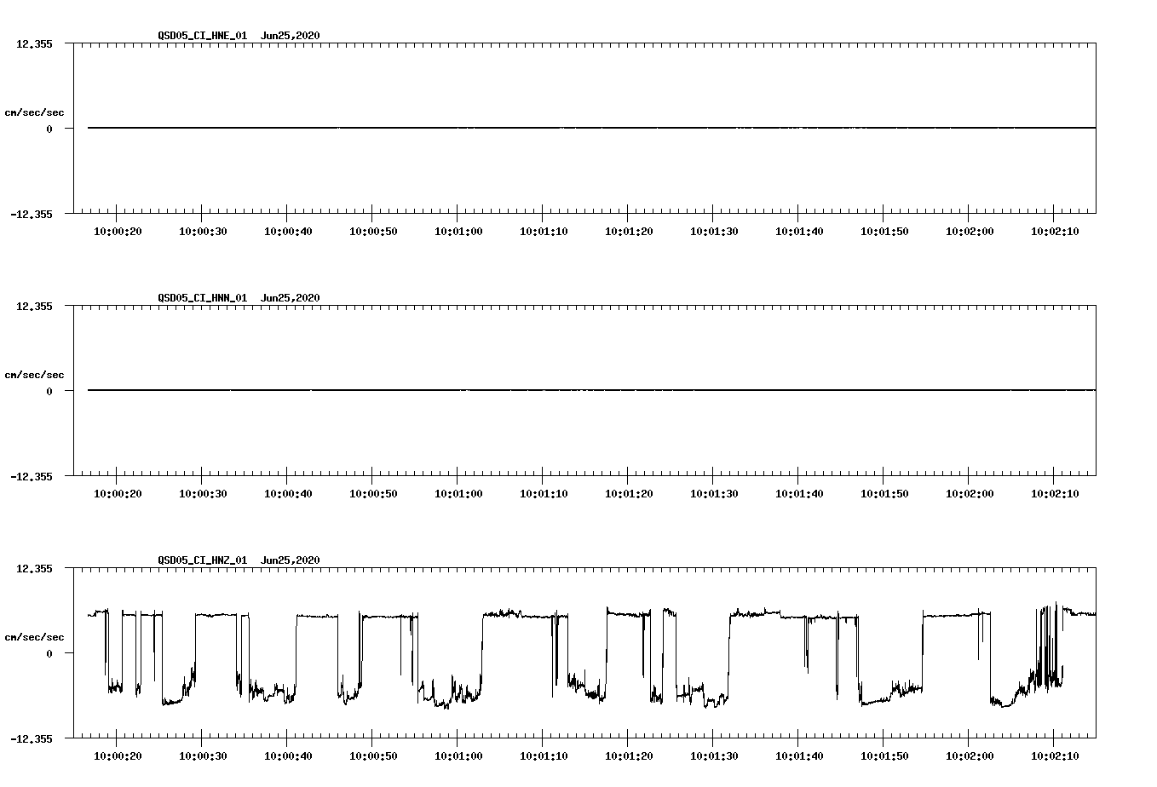
Task: Click -12.355 on the HNZ chart axis
Action: click(x=32, y=738)
